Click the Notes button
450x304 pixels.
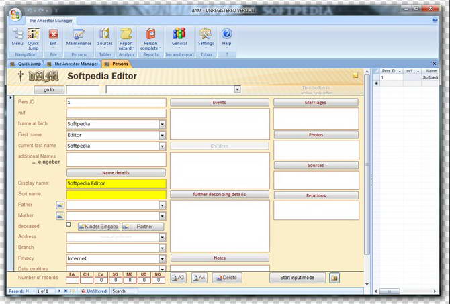(220, 258)
